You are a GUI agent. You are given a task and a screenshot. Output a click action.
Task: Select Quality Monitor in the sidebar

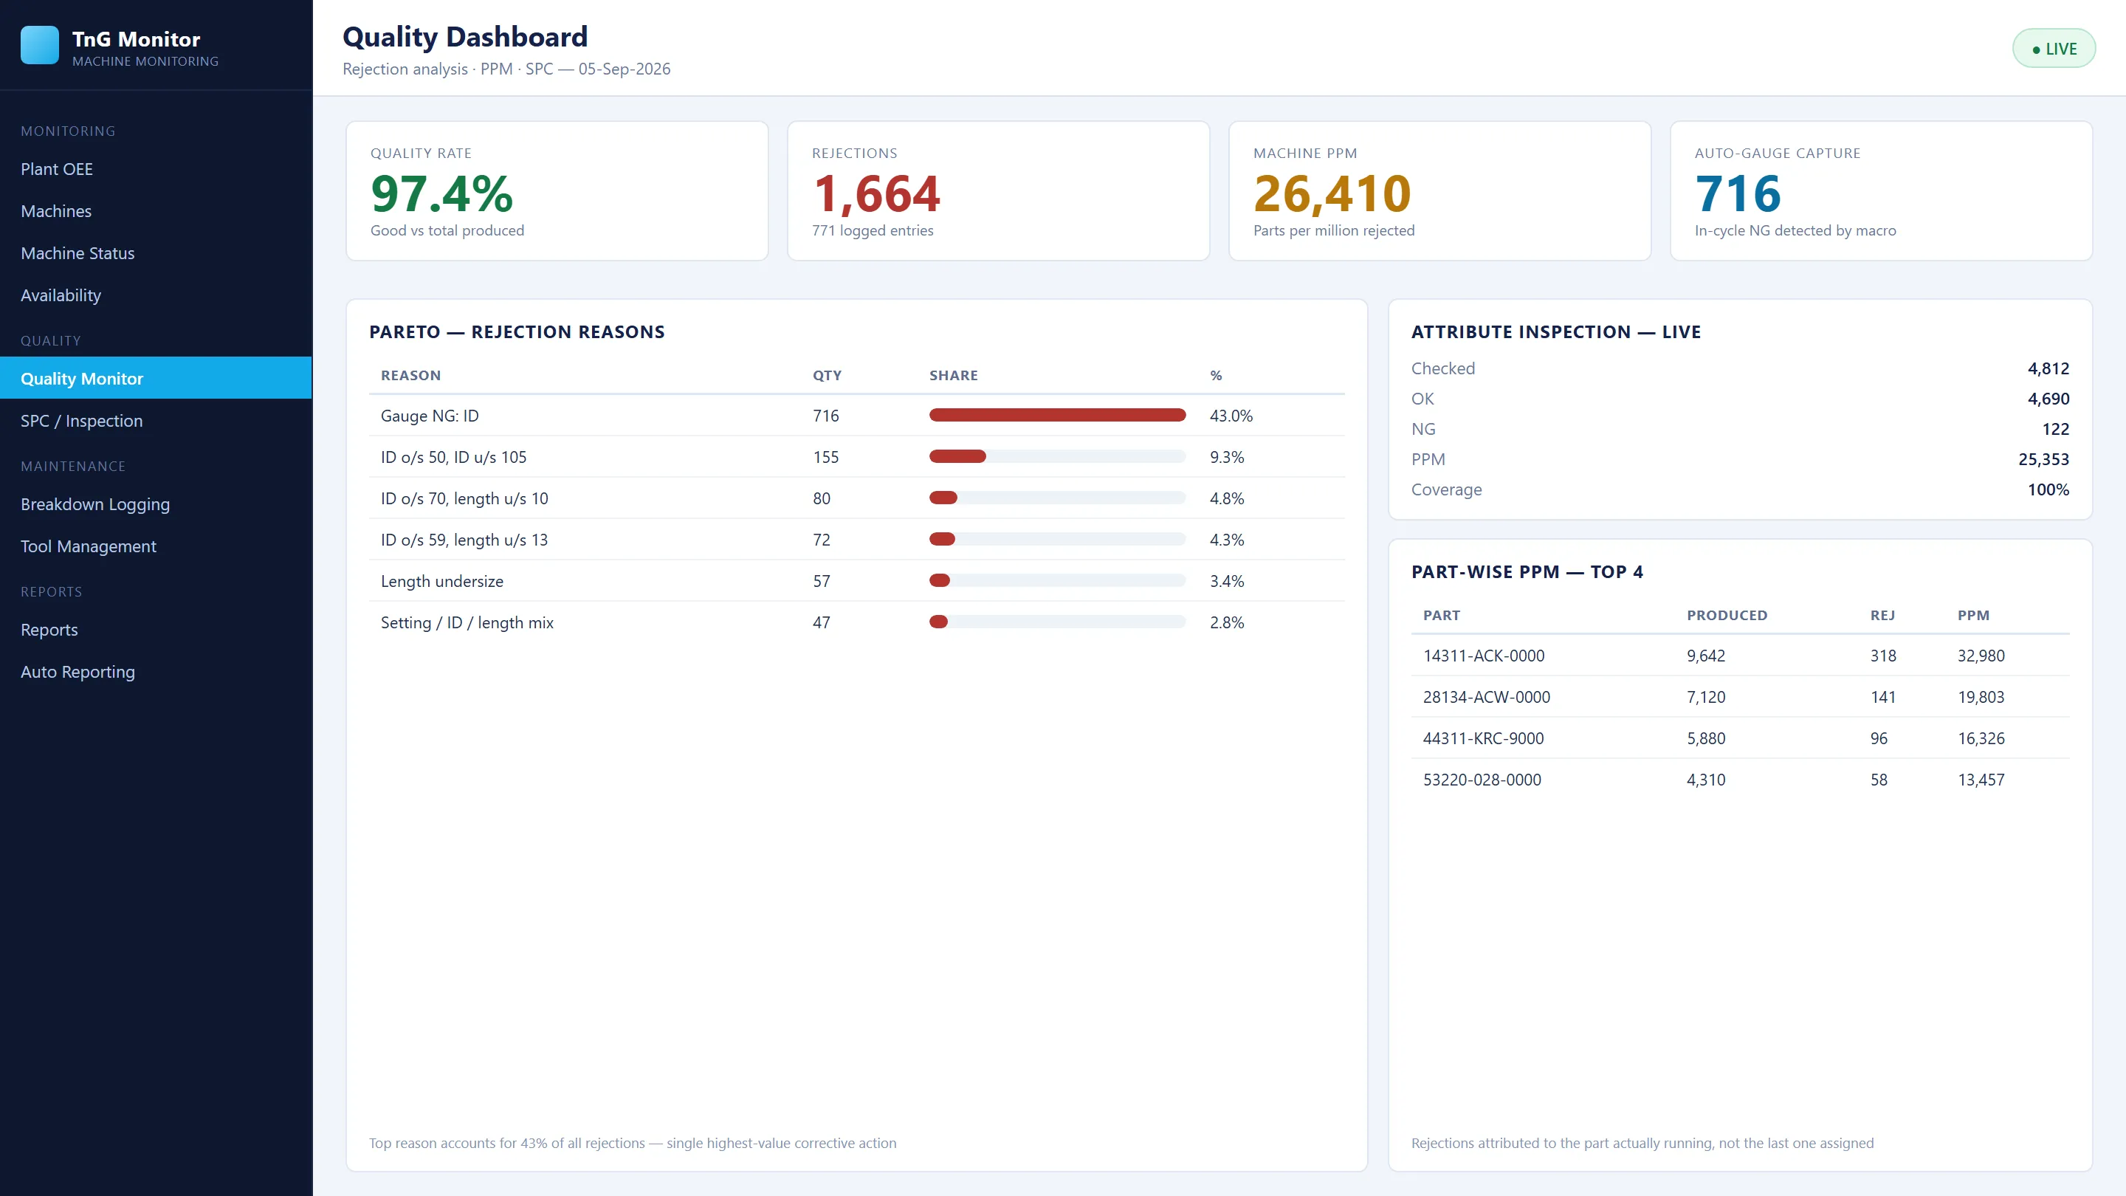point(156,378)
